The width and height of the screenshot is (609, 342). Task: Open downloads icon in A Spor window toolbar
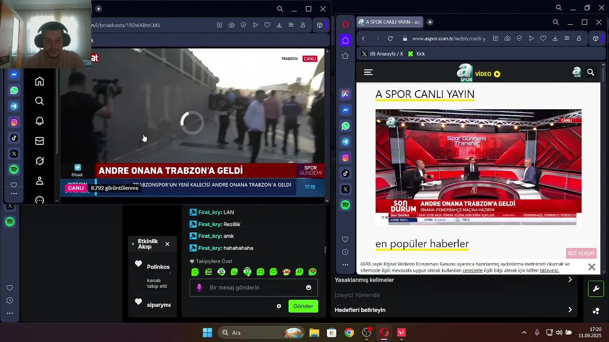(555, 38)
